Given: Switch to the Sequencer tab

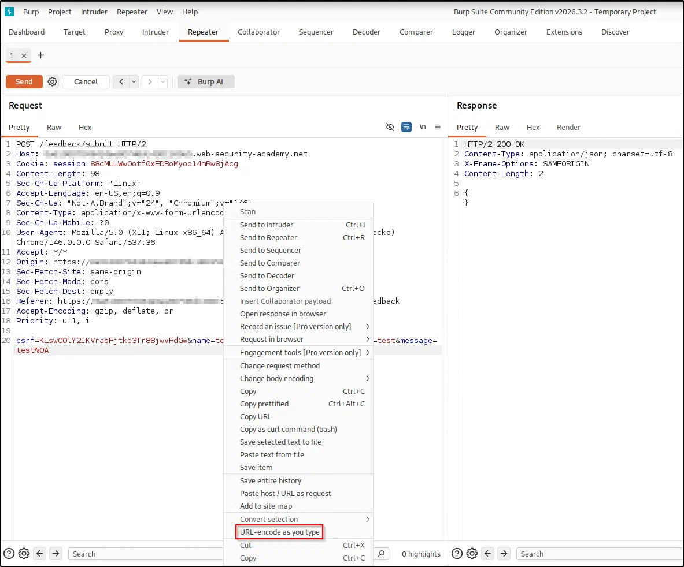Looking at the screenshot, I should click(316, 32).
